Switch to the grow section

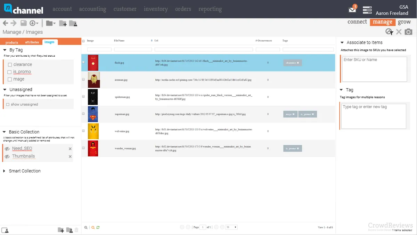click(404, 22)
